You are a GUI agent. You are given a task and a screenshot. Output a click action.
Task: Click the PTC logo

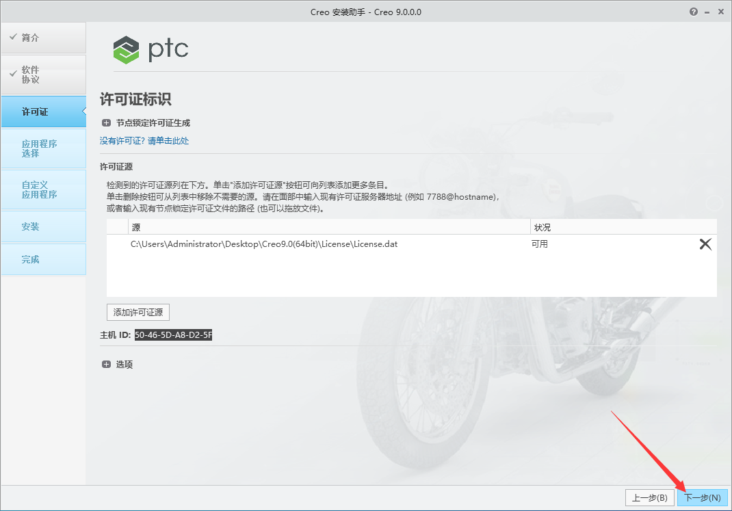(151, 49)
